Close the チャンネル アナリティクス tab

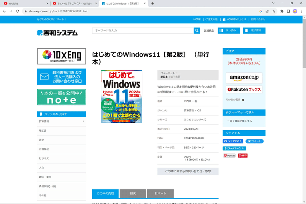(x=96, y=3)
